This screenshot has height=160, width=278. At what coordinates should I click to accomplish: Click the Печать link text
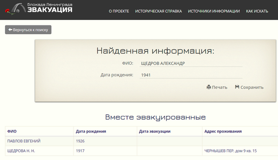coord(220,87)
